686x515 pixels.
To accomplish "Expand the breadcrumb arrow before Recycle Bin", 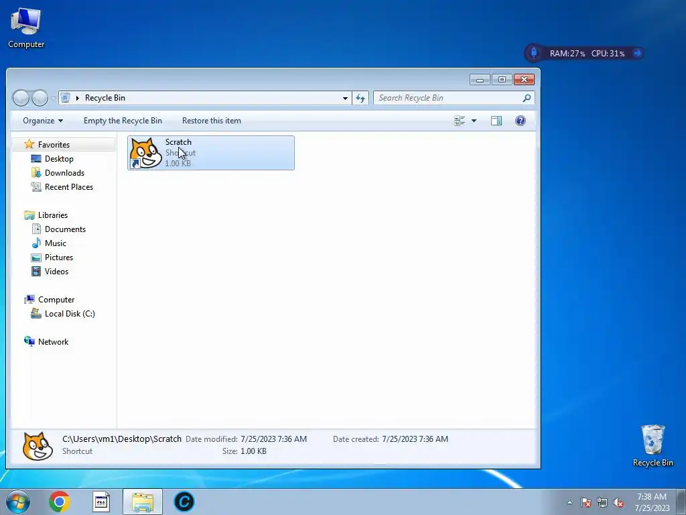I will click(78, 98).
